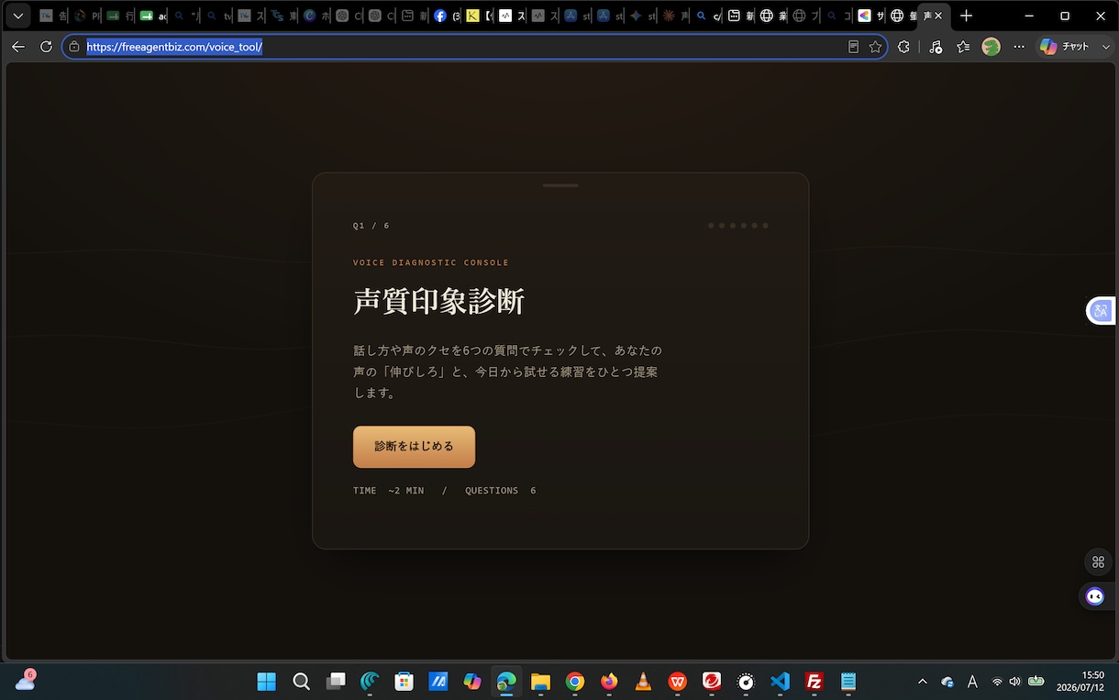Close the active 声 tab

[938, 16]
